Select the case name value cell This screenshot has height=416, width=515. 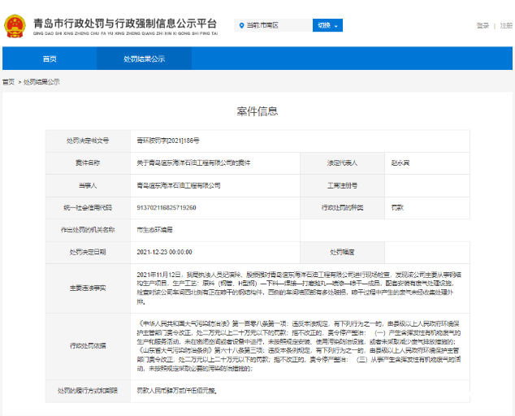pos(215,163)
